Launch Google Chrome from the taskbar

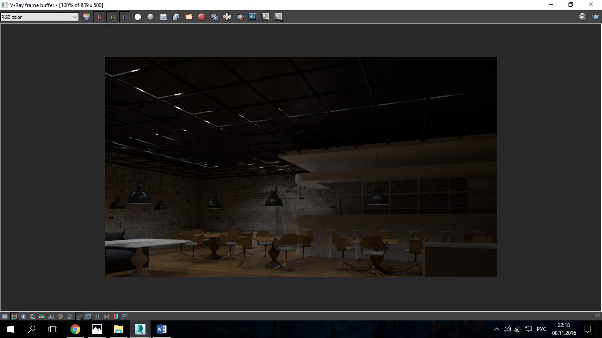pyautogui.click(x=75, y=329)
